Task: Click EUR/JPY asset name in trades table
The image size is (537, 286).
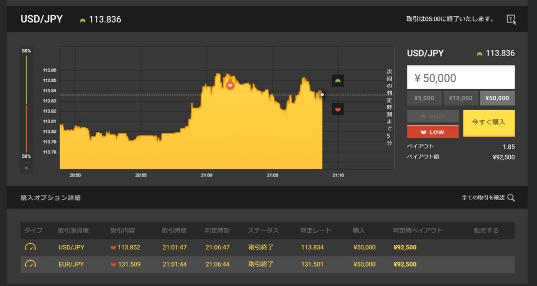Action: (x=71, y=265)
